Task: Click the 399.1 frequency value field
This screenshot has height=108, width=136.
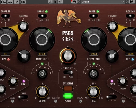Action: point(94,54)
